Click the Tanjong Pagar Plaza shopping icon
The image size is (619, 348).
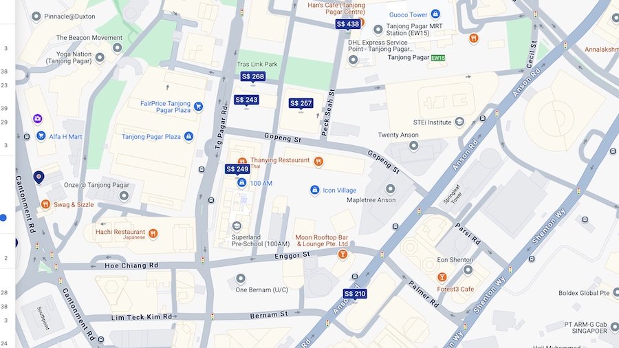click(188, 136)
